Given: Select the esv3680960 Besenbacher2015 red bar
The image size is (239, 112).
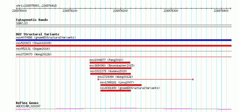Looking at the screenshot, I should (x=110, y=68).
